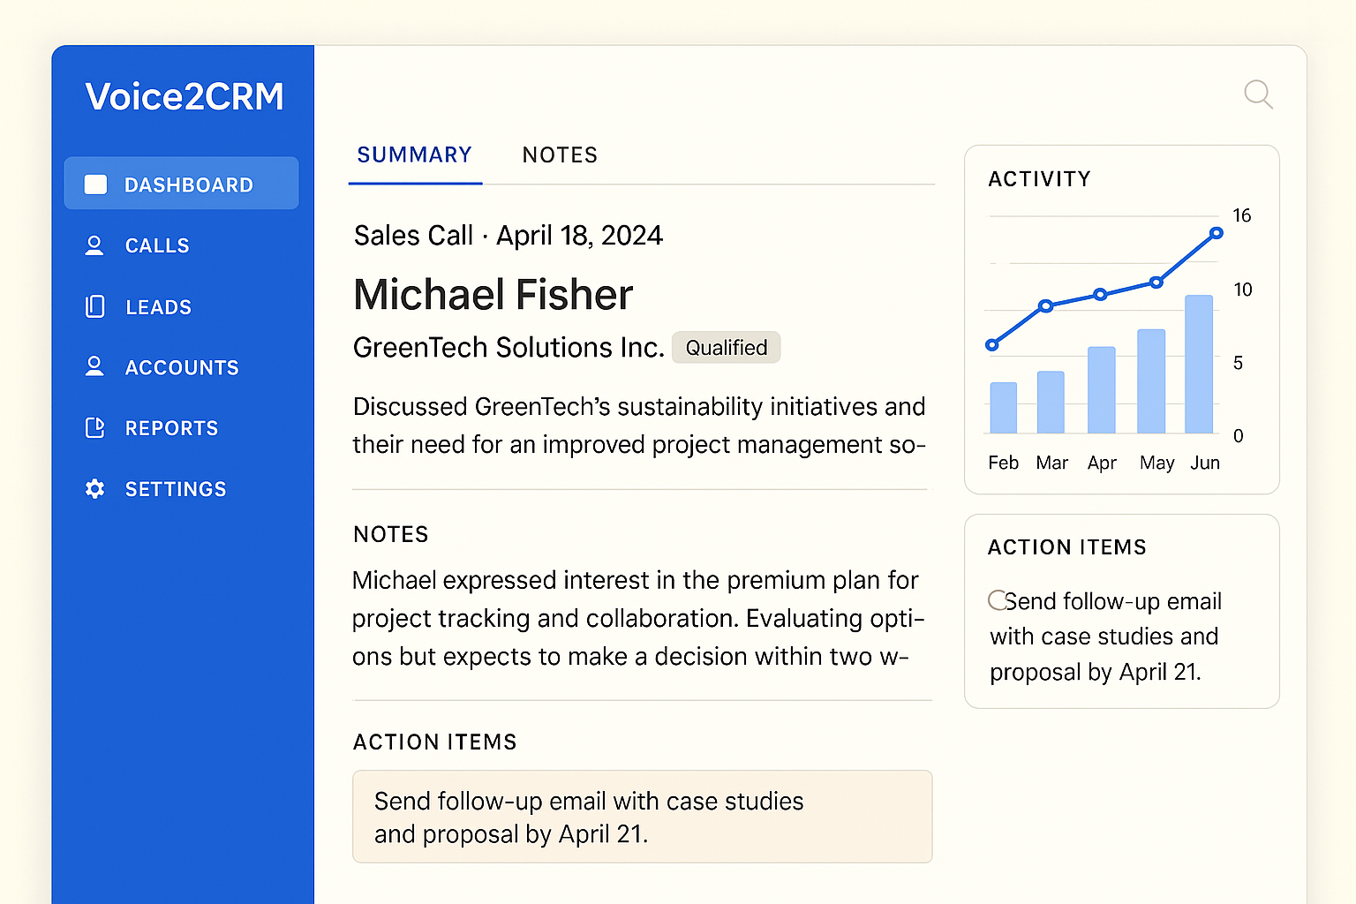Click GreenTech Solutions Inc. company link
Screen dimensions: 1356x904
pos(508,347)
